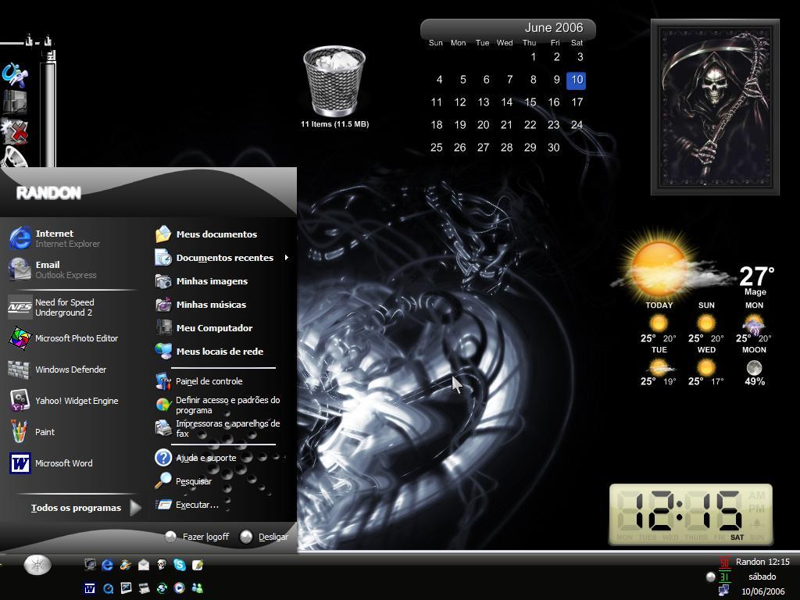Image resolution: width=800 pixels, height=600 pixels.
Task: Launch Skype from quick launch
Action: coord(180,564)
